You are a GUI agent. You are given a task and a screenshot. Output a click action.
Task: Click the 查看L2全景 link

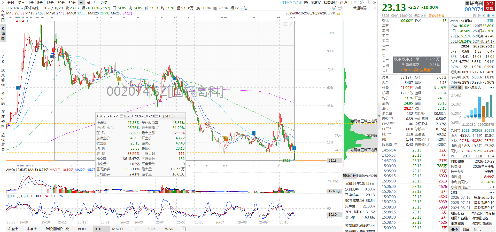point(436,16)
